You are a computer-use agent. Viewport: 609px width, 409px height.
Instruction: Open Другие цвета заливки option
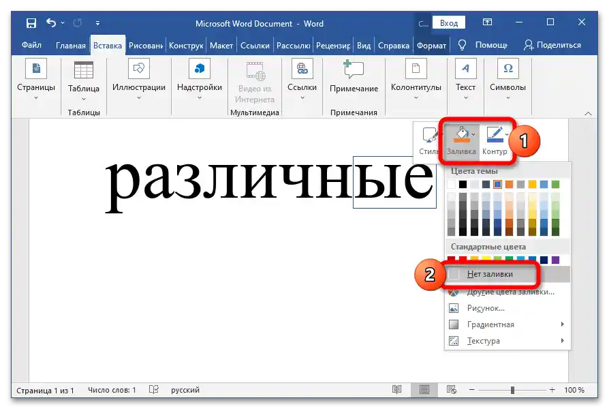(507, 292)
